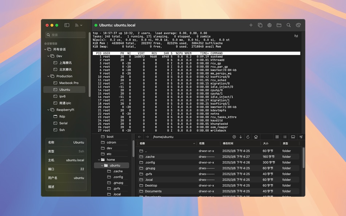Go to home directory using house icon
Screen dimensions: 346x216
256,137
